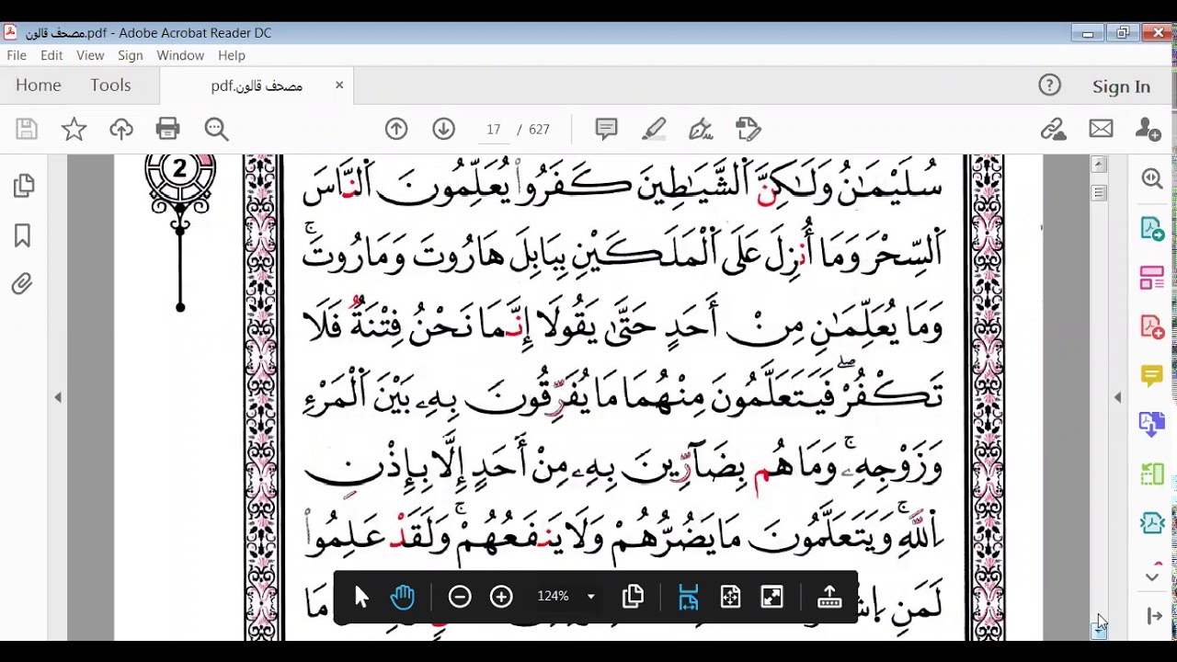Open the Help menu
Viewport: 1177px width, 662px height.
tap(232, 55)
